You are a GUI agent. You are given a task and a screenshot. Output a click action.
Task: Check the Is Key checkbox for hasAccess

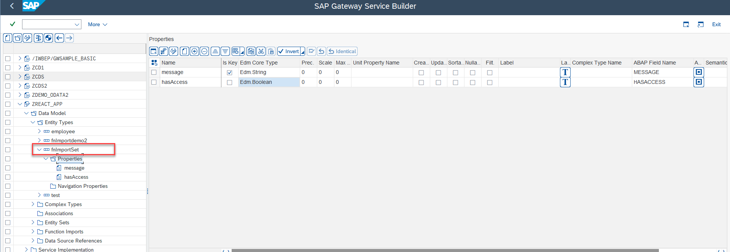(229, 82)
